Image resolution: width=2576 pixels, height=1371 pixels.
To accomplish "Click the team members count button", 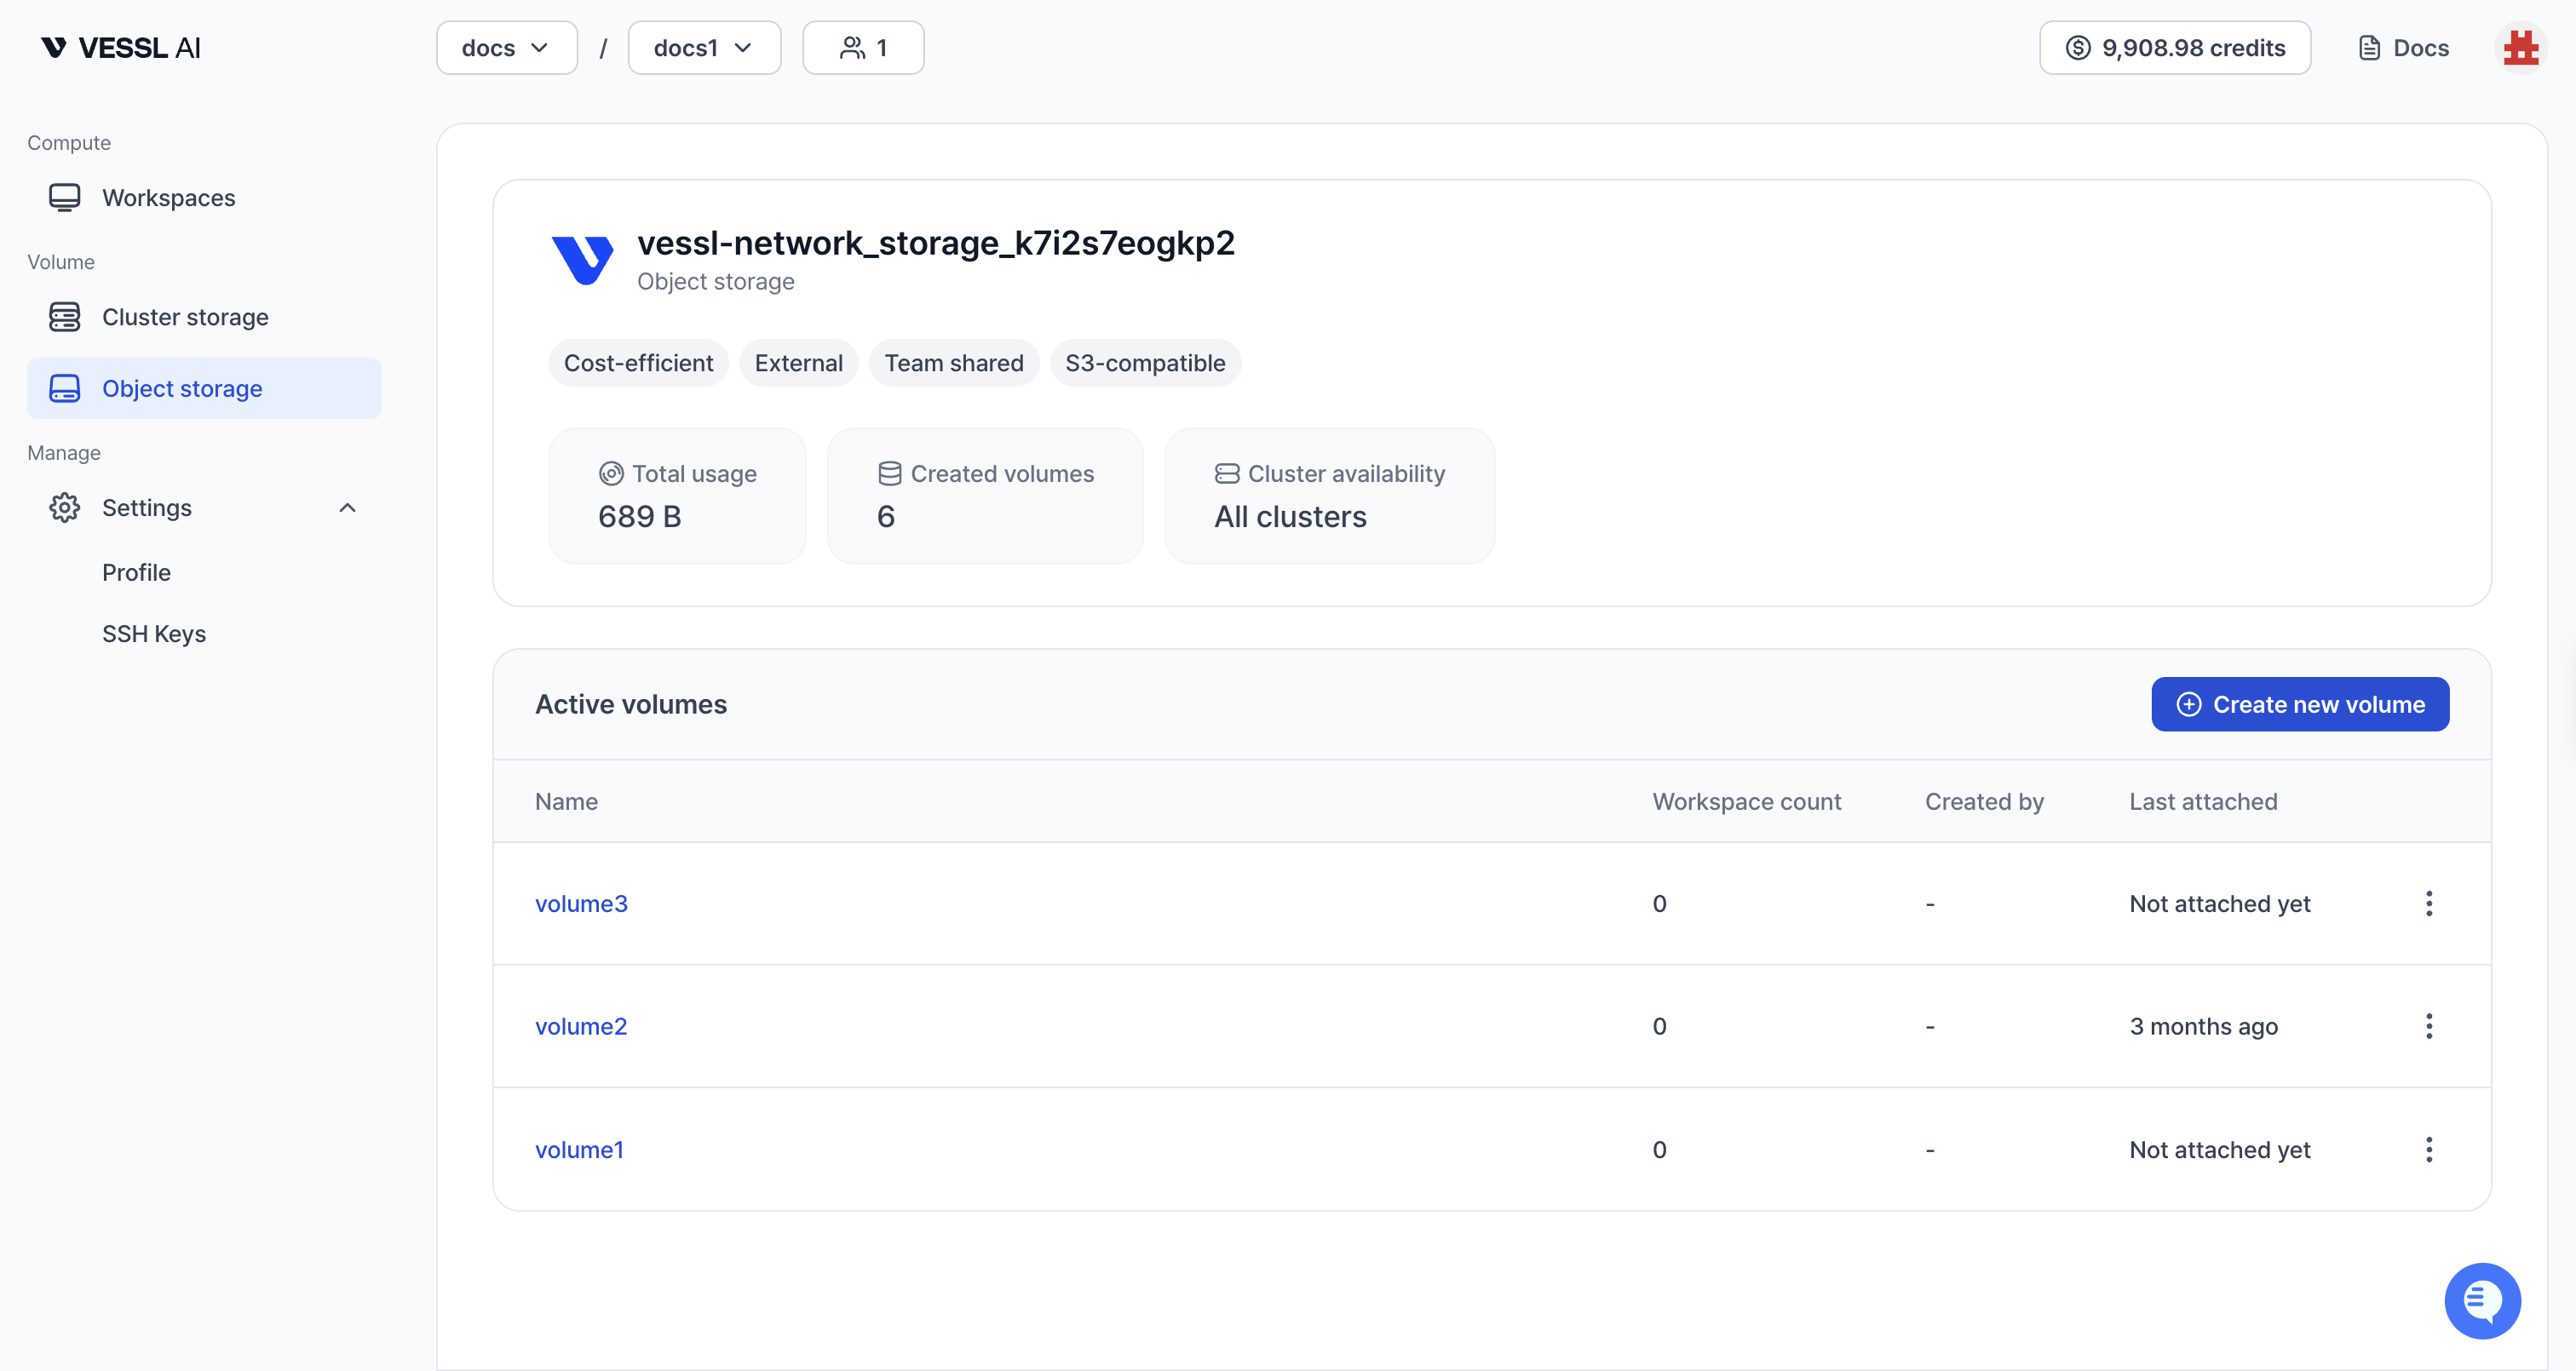I will (x=863, y=48).
